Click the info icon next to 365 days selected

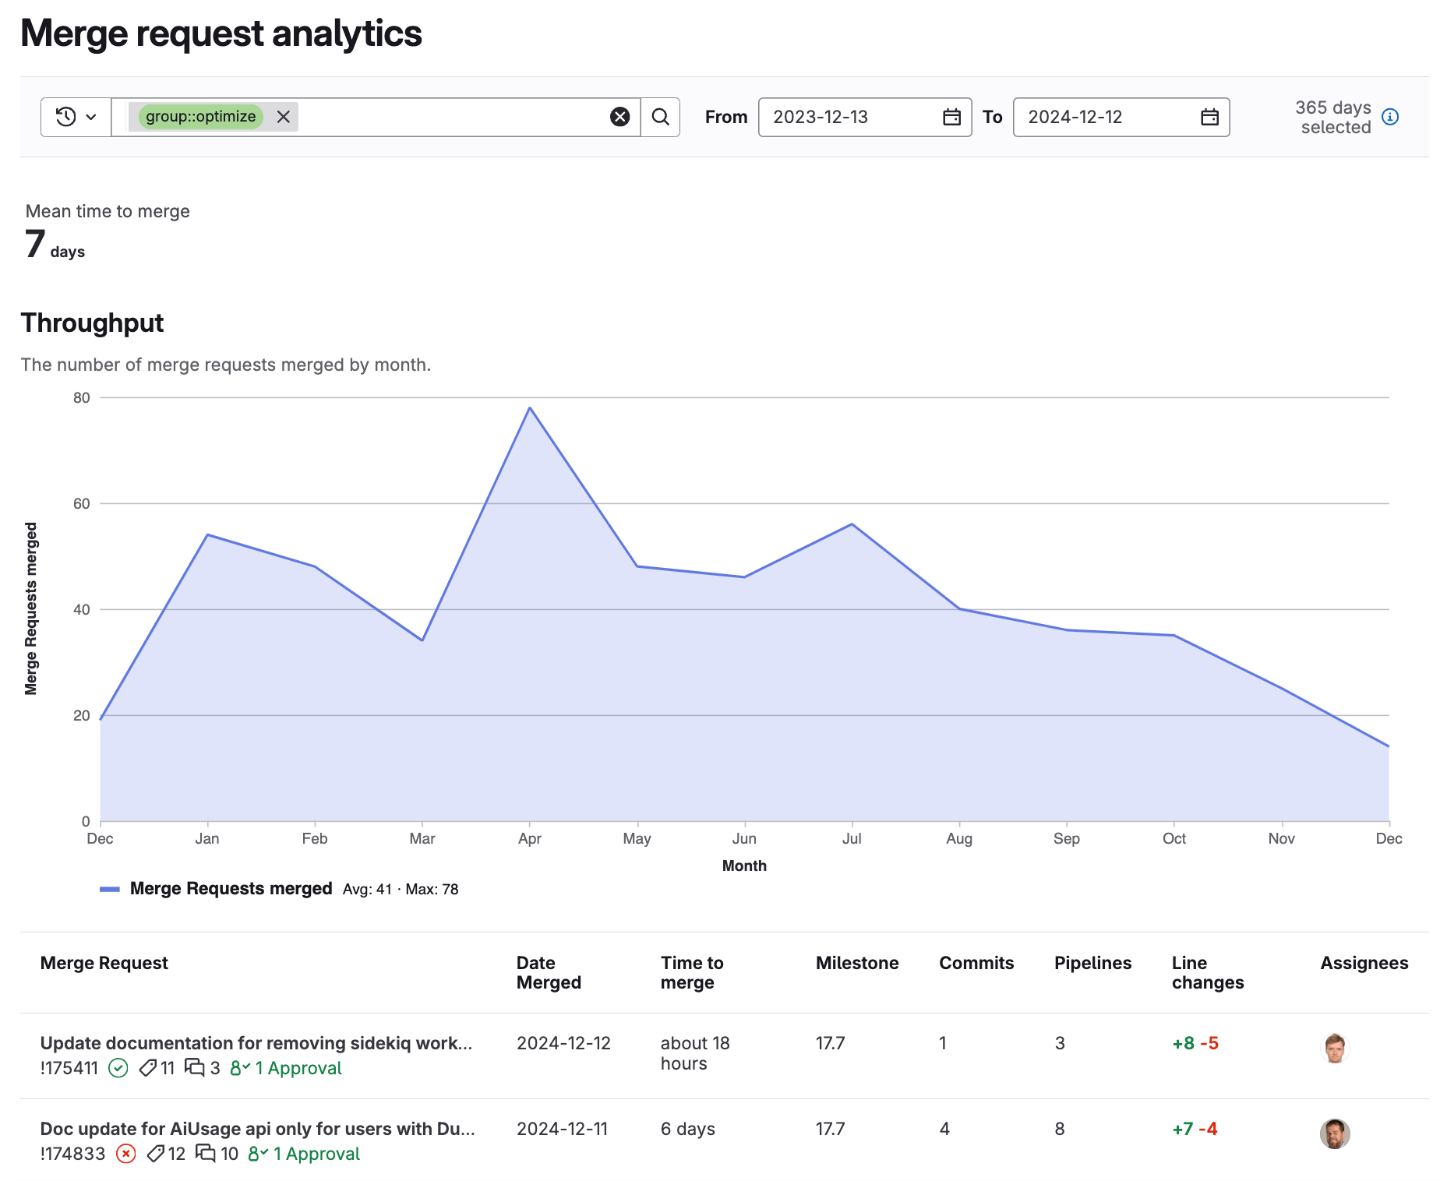(1390, 117)
